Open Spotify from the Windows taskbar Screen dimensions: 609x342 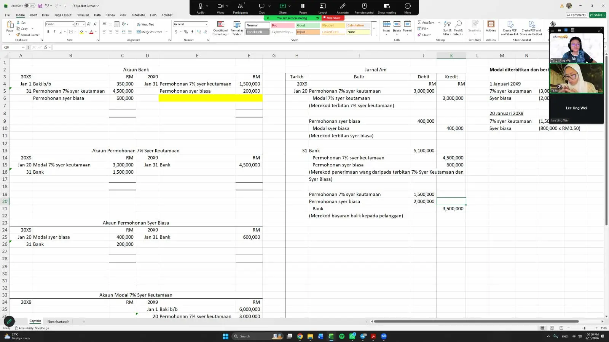(341, 336)
